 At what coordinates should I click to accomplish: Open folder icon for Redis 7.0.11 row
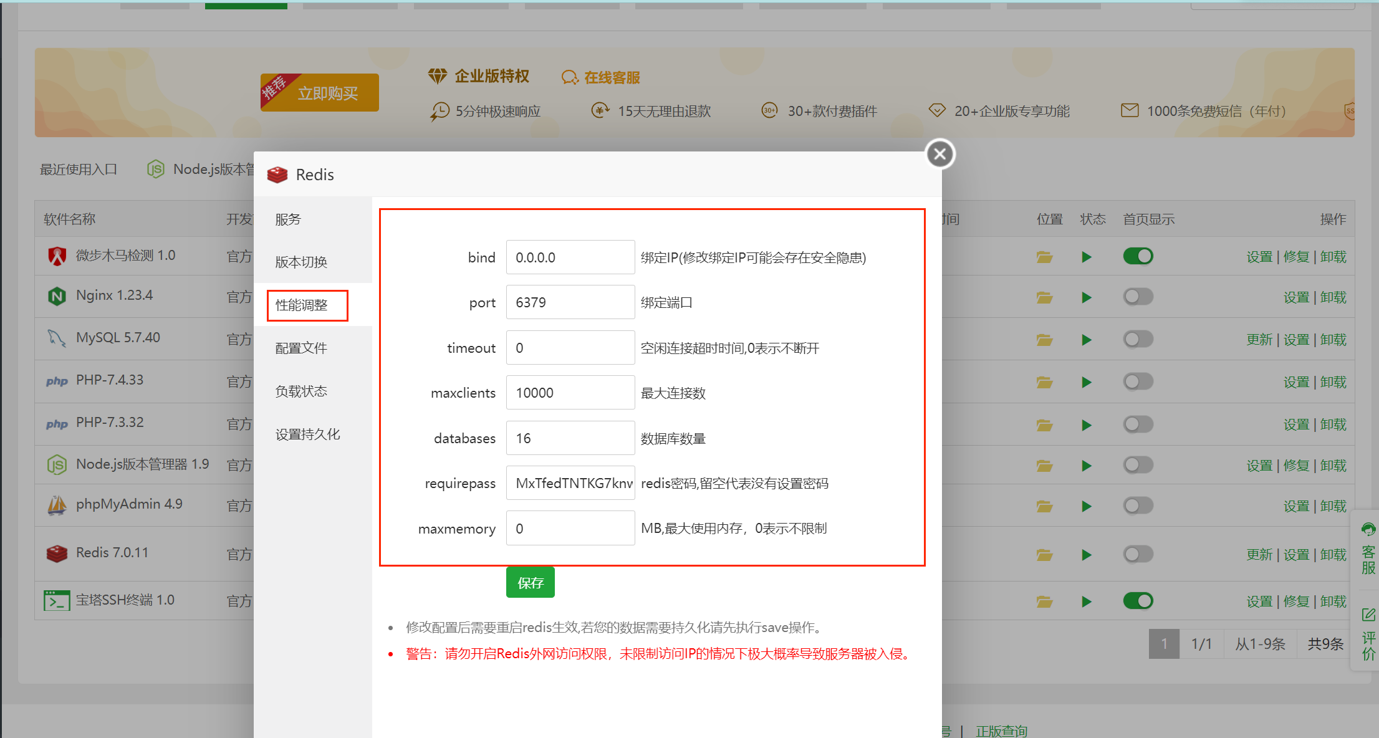(1044, 555)
